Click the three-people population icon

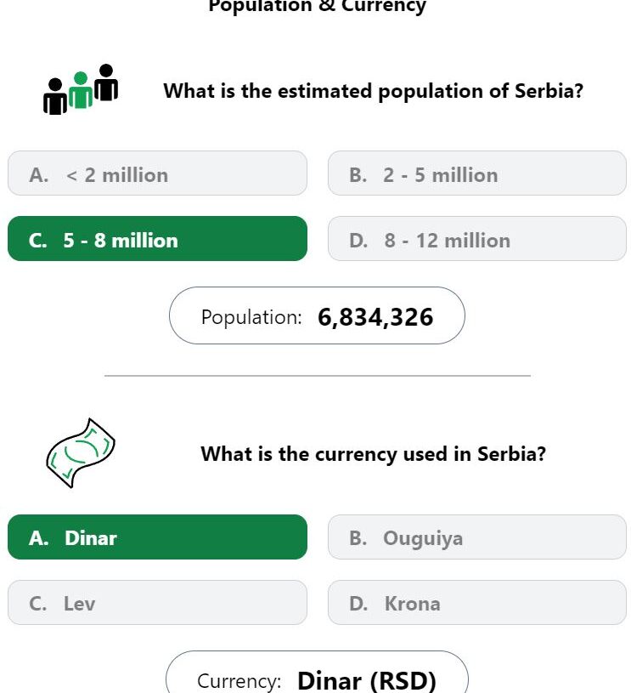click(81, 89)
